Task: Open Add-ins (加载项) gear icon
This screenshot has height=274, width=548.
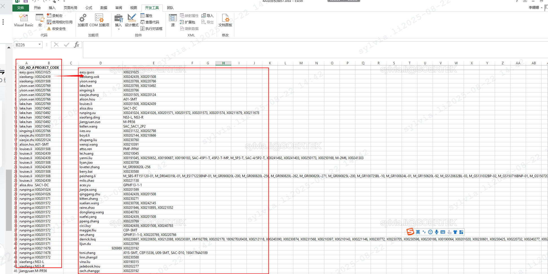Action: click(x=83, y=20)
